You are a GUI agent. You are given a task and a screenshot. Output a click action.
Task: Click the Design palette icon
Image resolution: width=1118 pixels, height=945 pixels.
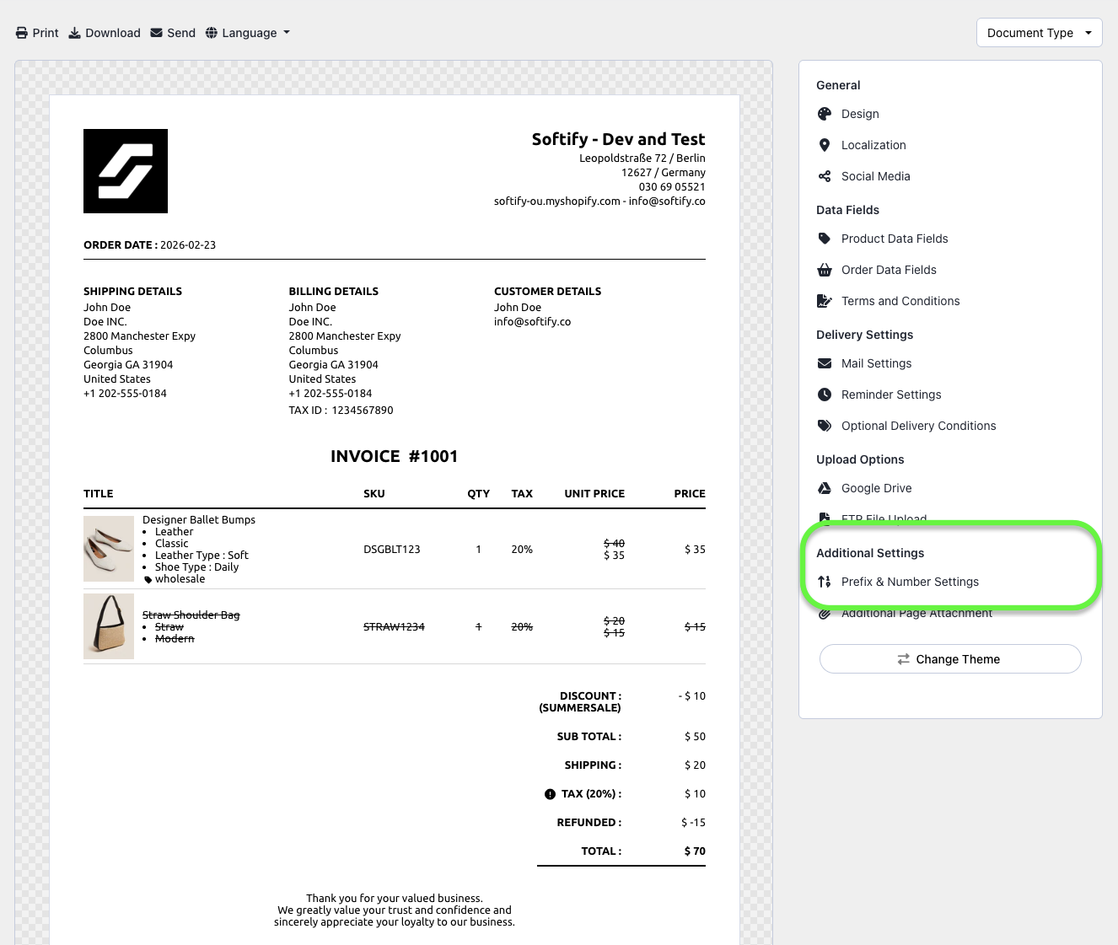pos(825,114)
